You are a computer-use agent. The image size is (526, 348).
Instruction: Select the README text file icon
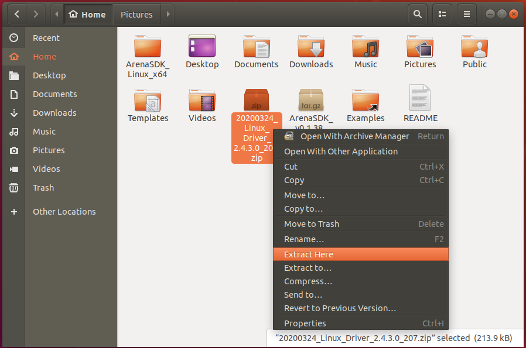click(x=420, y=98)
